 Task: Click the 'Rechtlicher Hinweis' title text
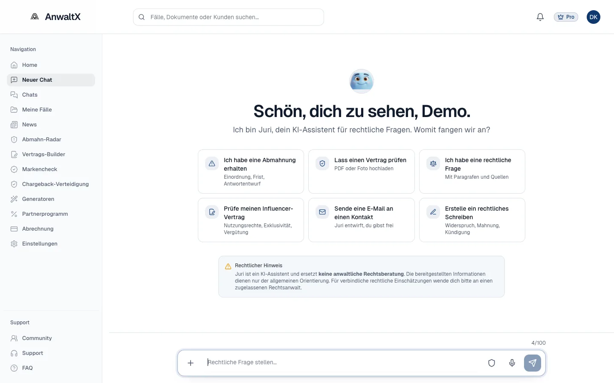click(x=258, y=266)
